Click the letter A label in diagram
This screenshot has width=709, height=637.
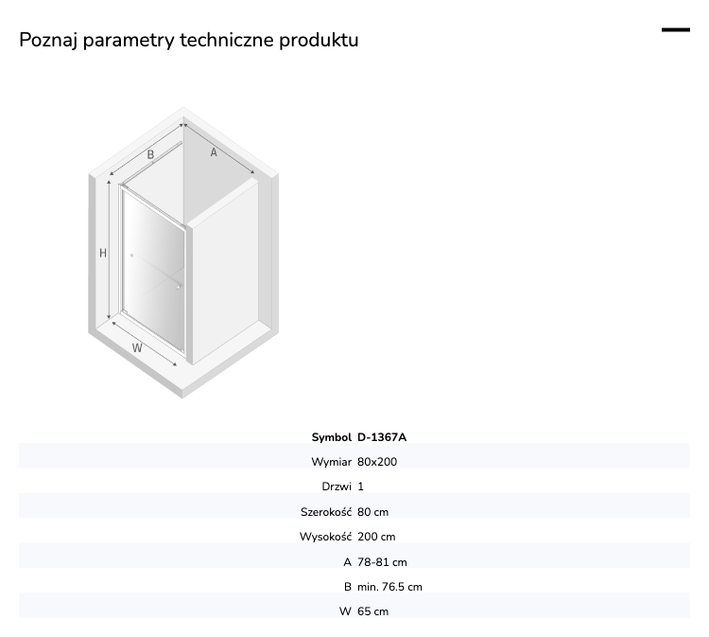pos(214,152)
